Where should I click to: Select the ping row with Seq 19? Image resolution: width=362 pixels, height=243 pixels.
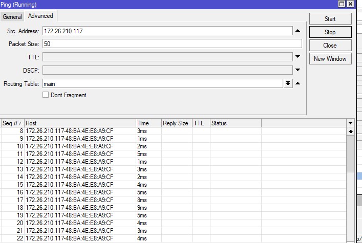click(173, 215)
